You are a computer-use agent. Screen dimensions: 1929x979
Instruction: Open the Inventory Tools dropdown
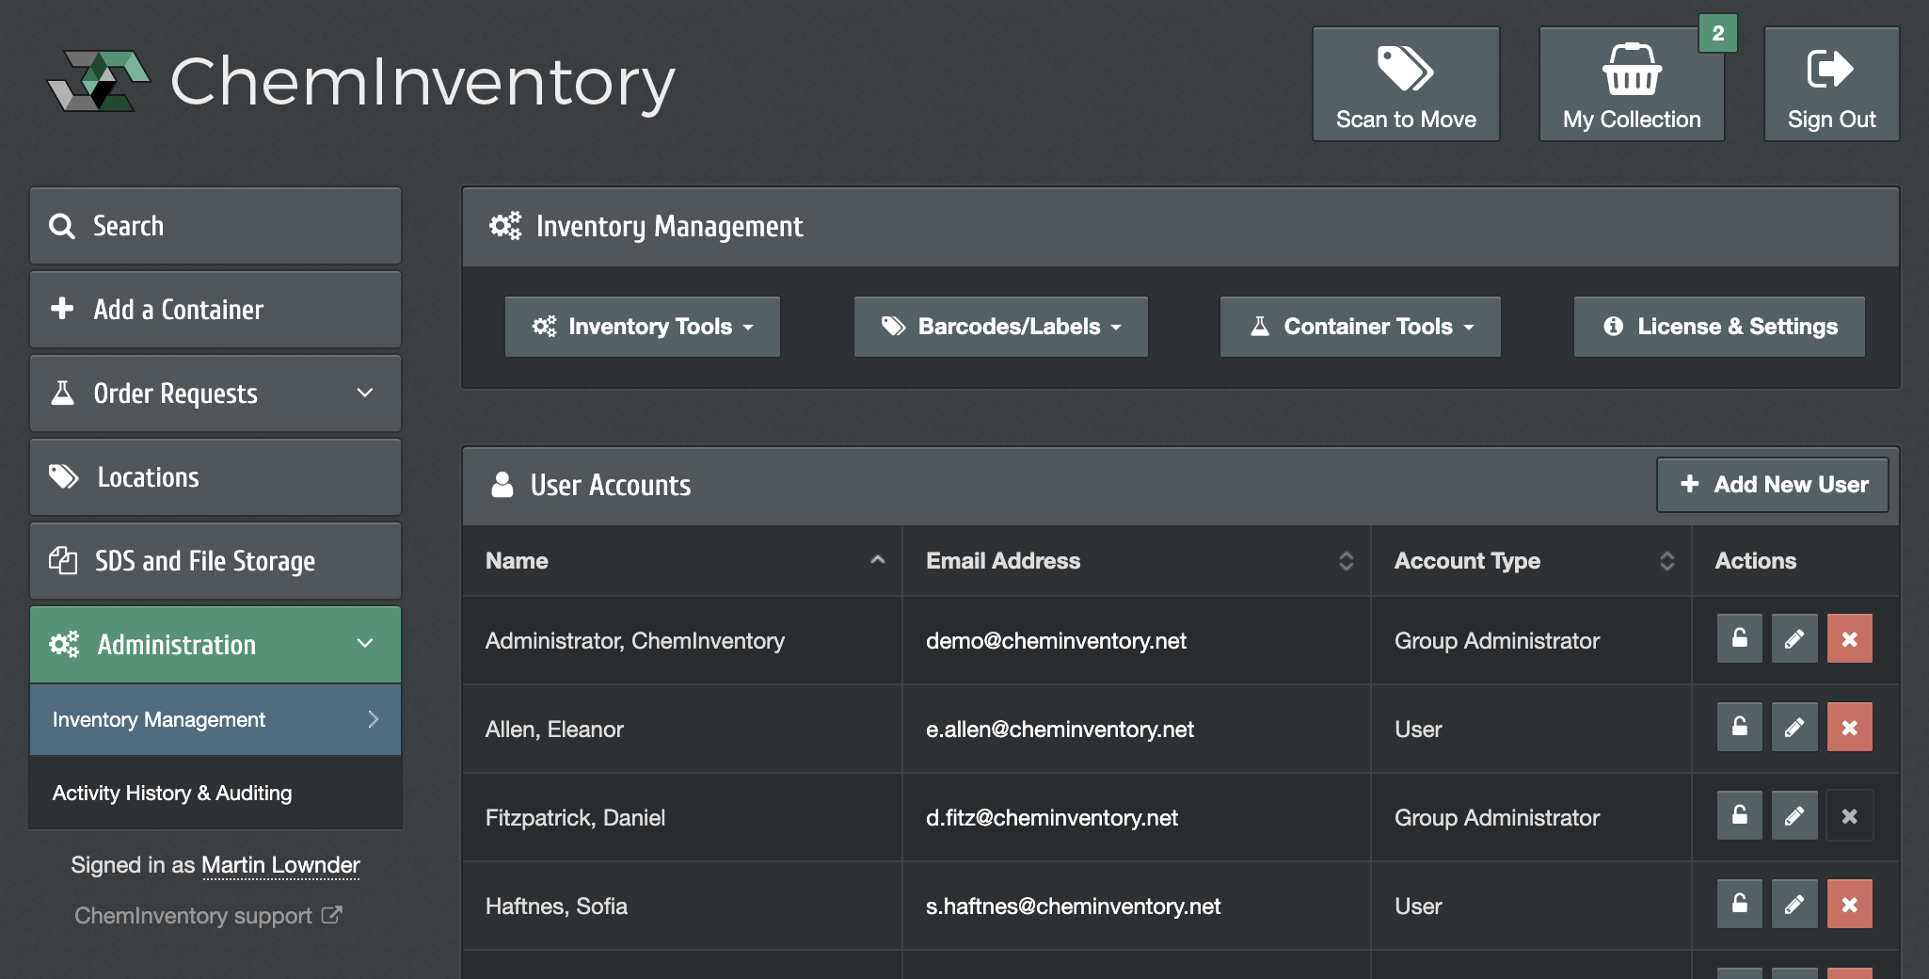pos(643,327)
